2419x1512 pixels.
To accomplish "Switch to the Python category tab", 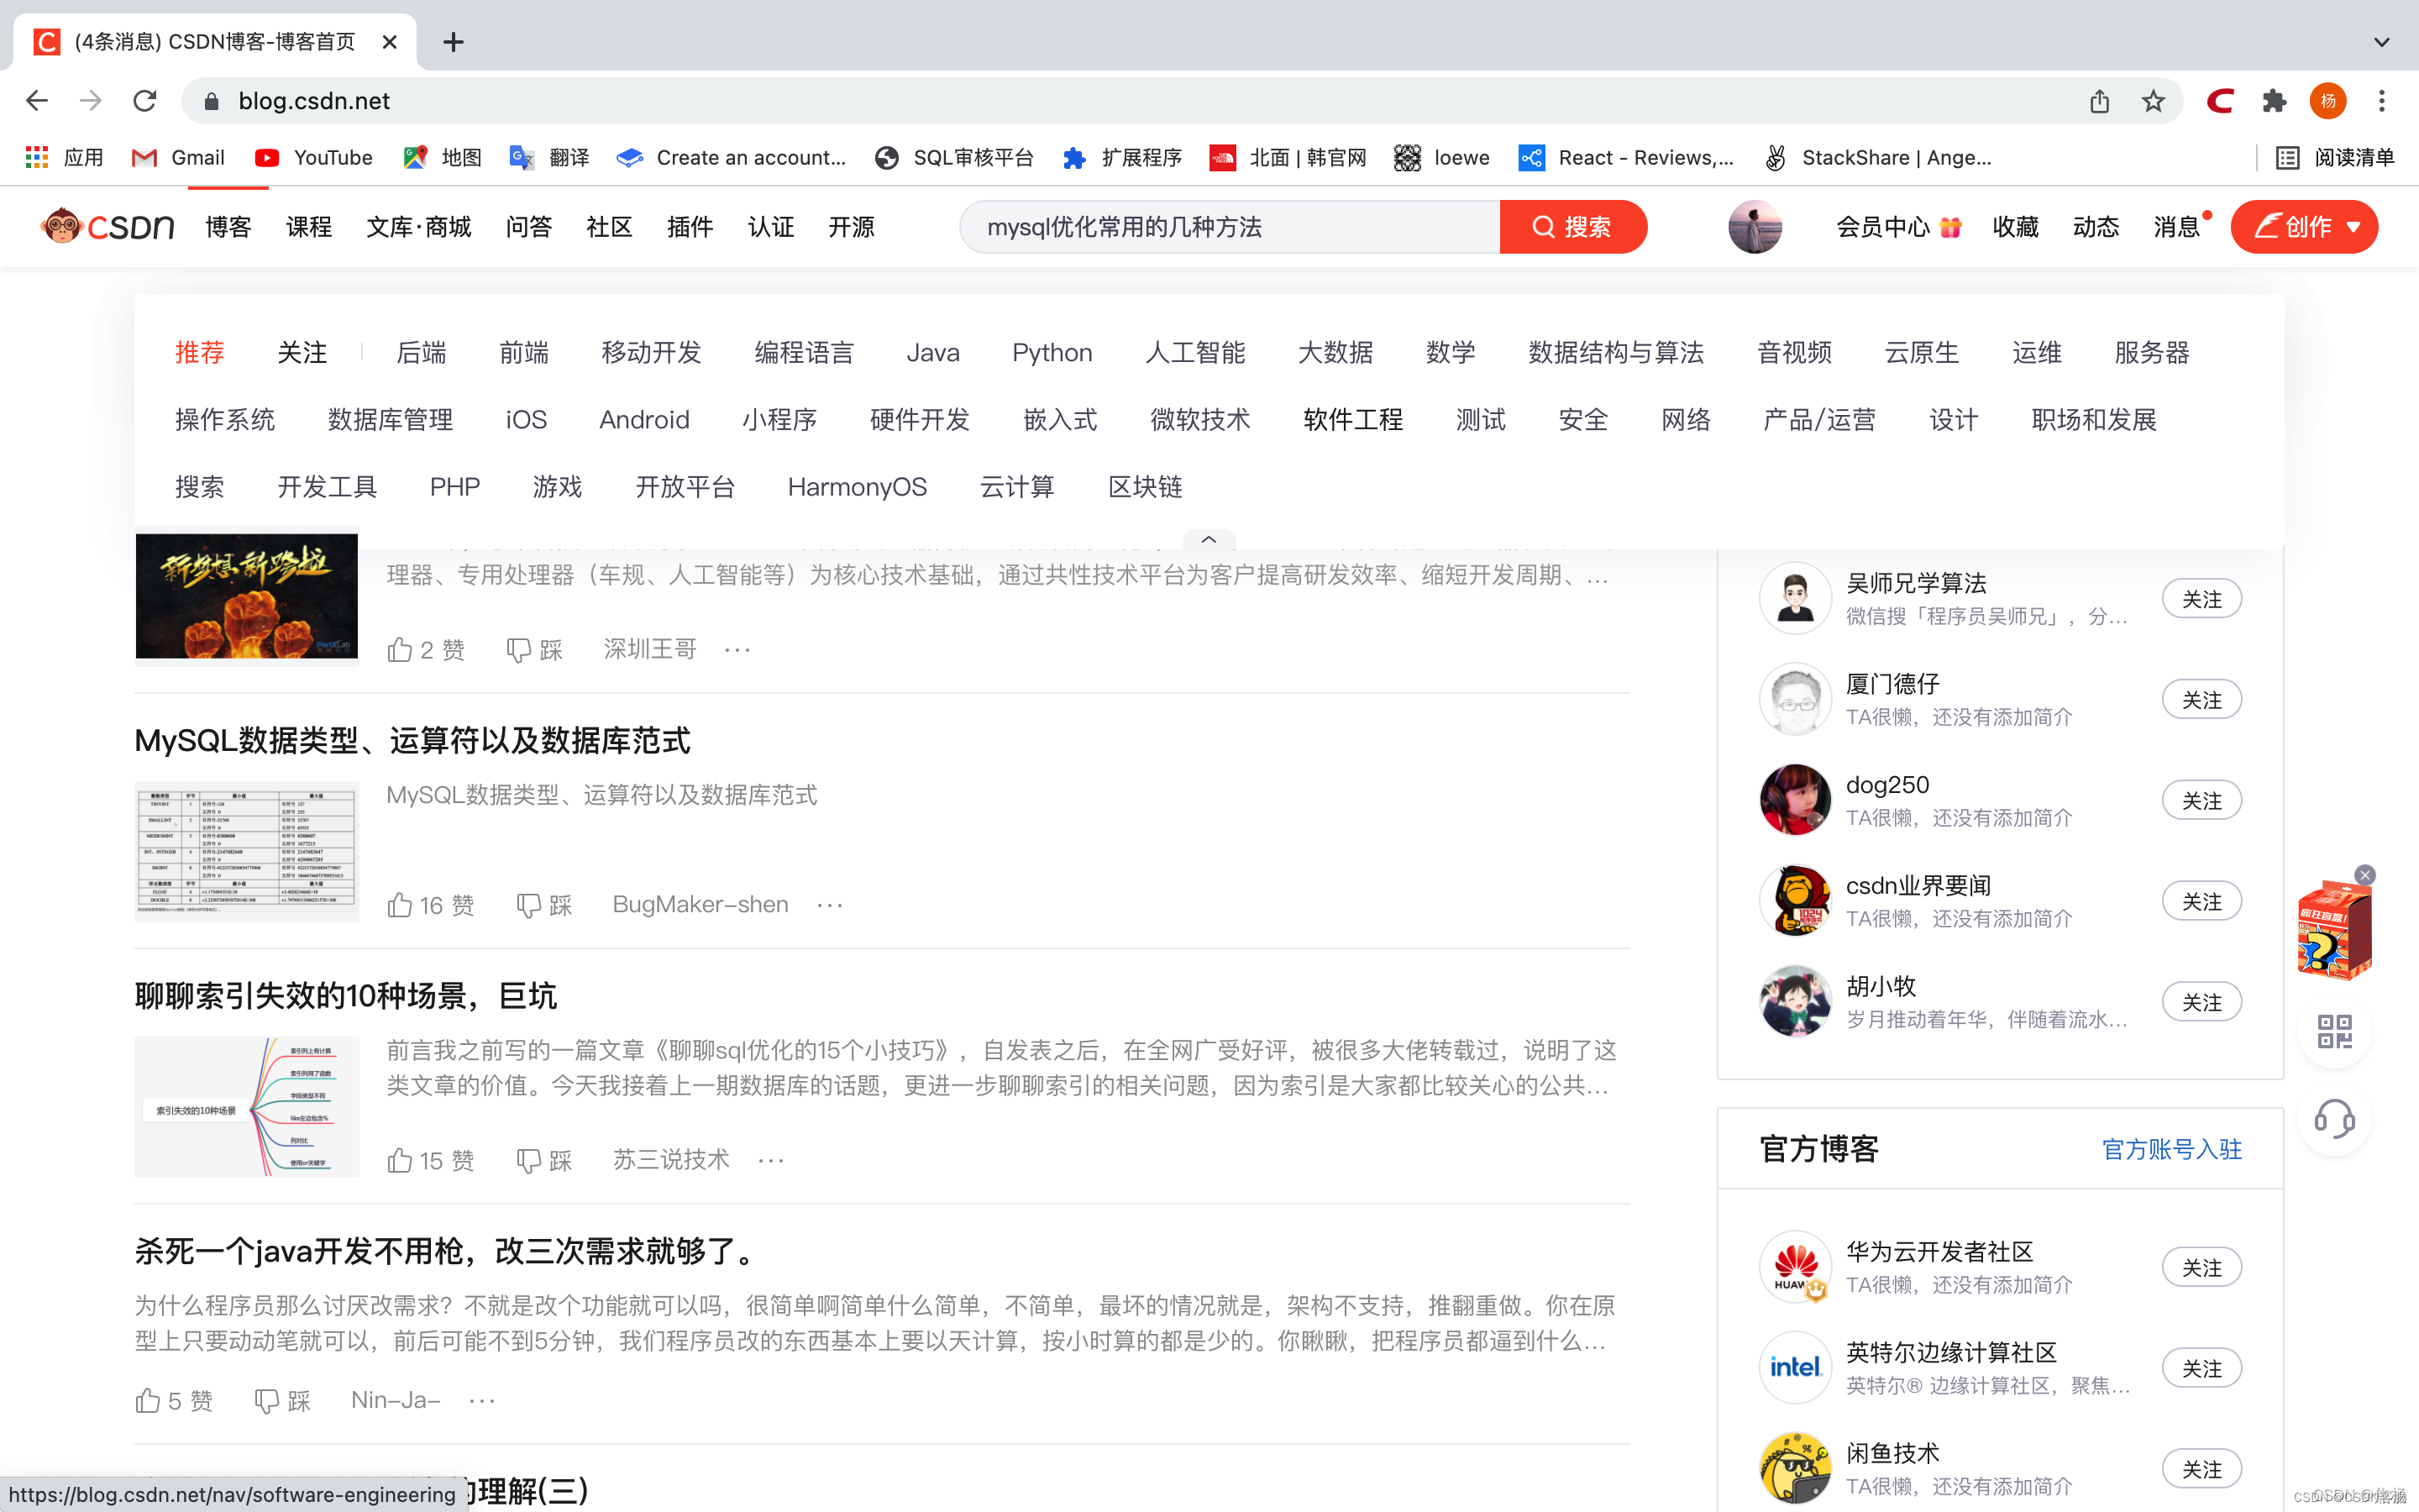I will click(1052, 353).
